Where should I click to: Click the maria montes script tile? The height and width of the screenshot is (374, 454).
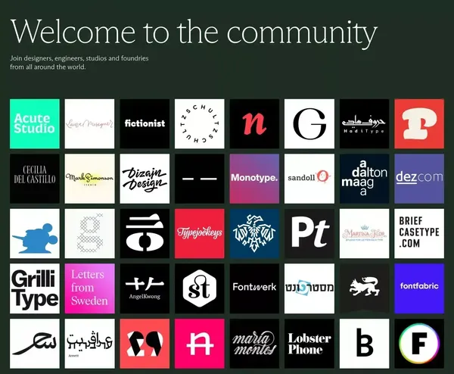254,344
